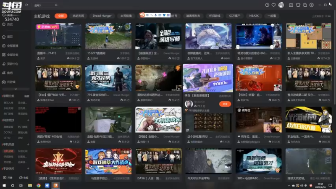Open 页游中心 in sidebar

10,64
